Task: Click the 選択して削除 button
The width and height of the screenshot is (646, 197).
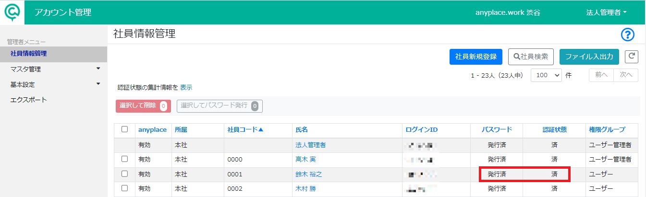Action: (x=143, y=106)
